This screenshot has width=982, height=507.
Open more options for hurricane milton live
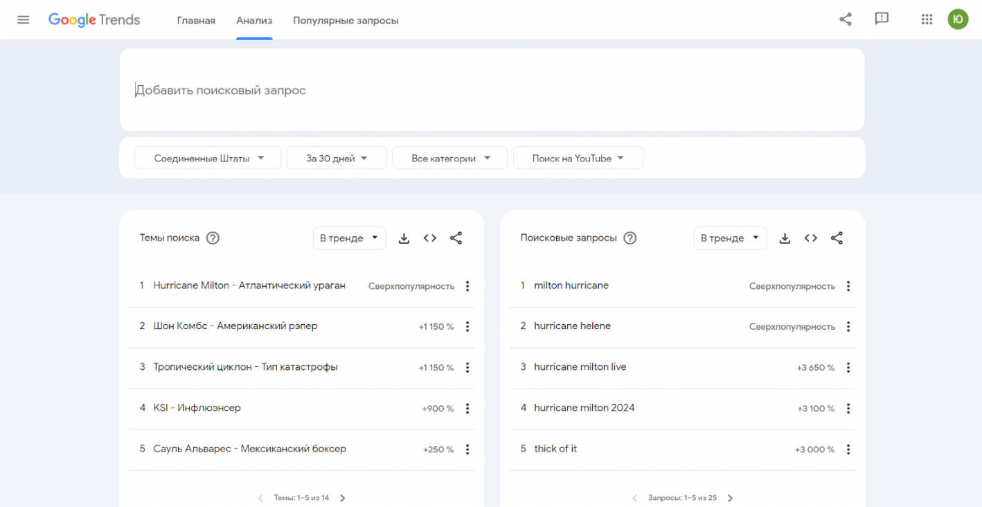(x=848, y=368)
